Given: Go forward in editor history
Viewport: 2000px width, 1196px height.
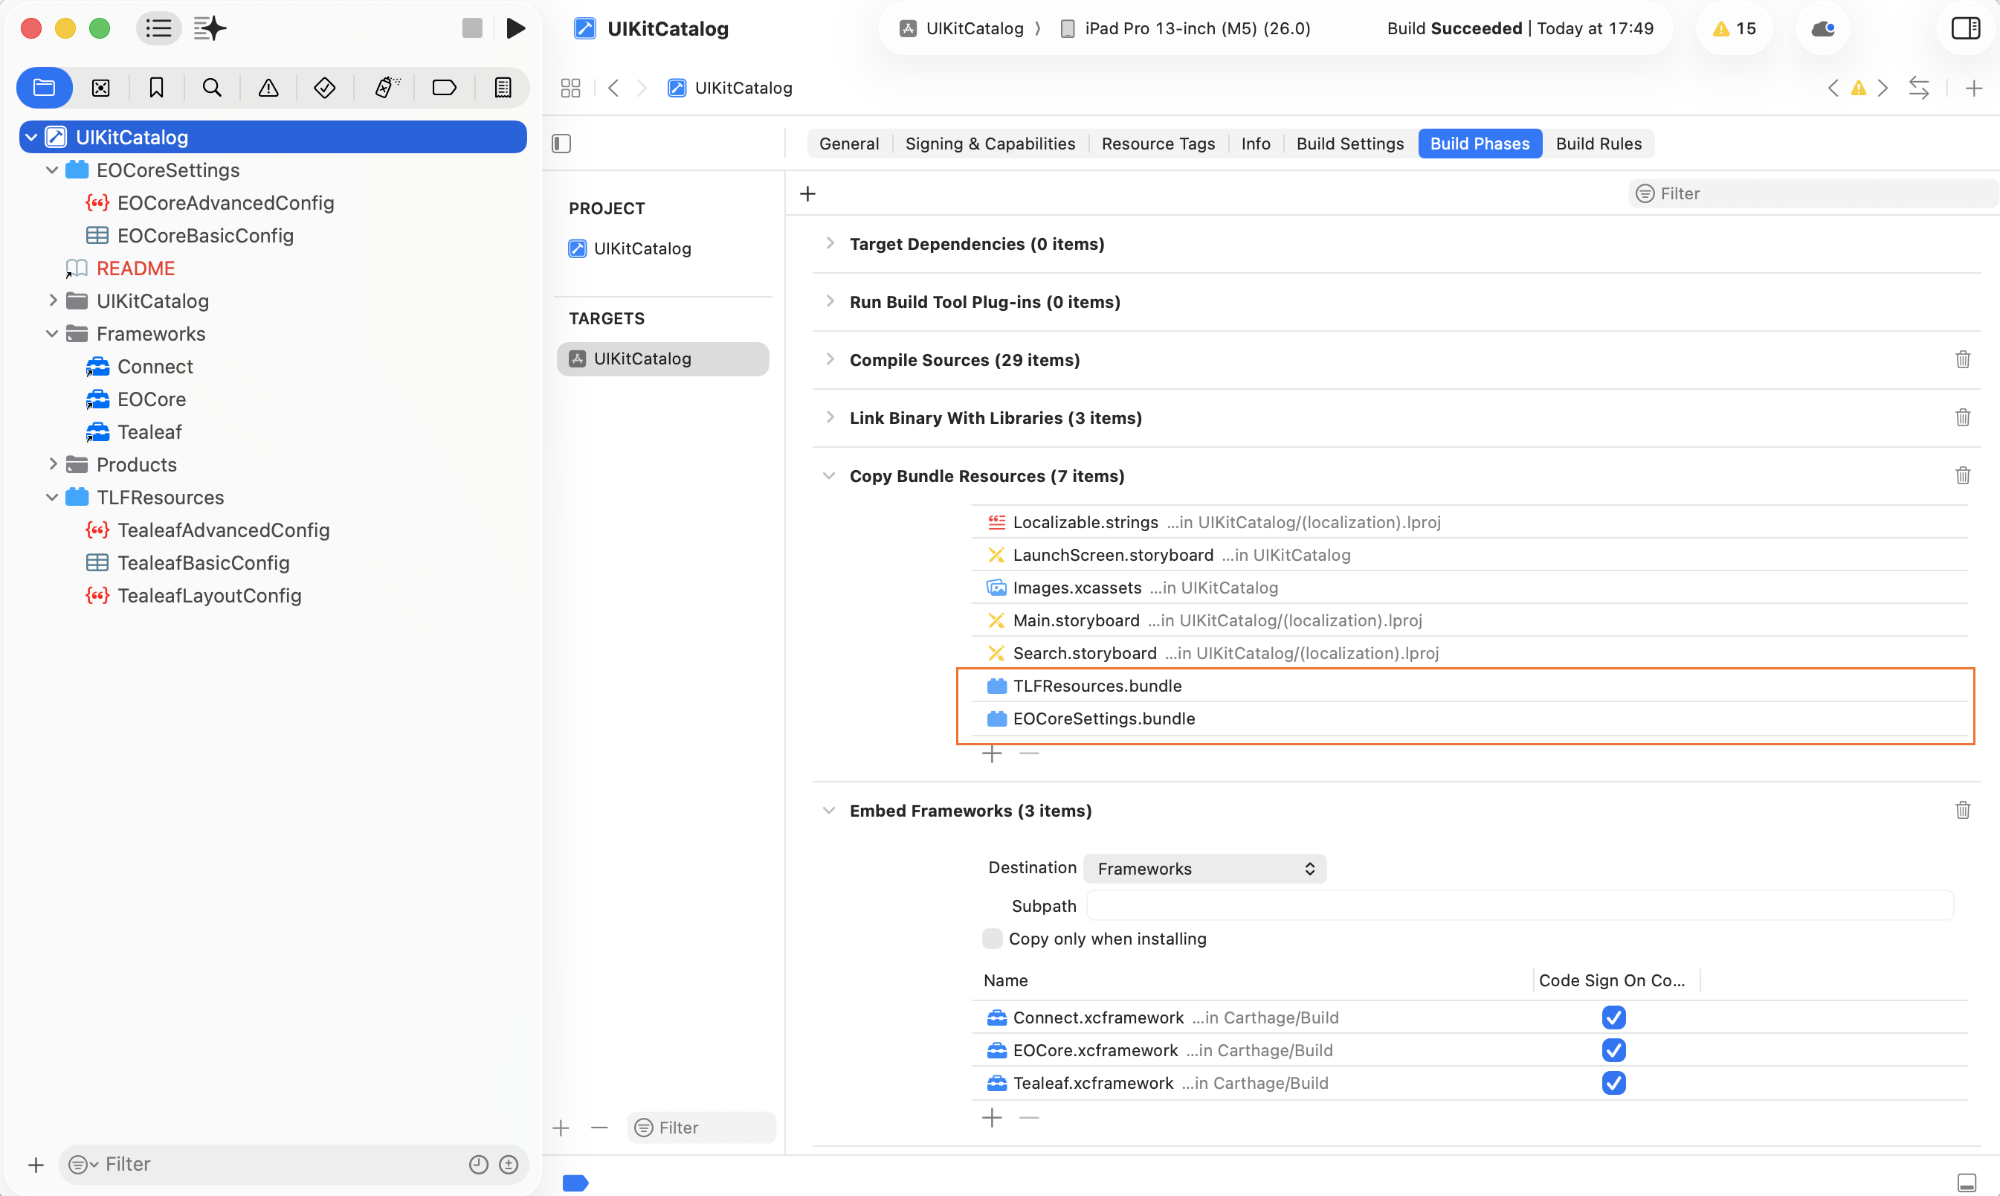Looking at the screenshot, I should click(x=642, y=88).
